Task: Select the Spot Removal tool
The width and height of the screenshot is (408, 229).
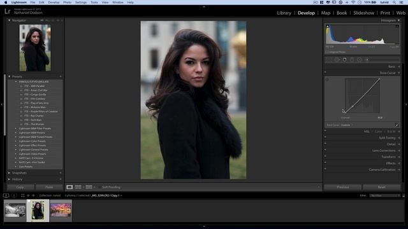Action: (x=337, y=60)
